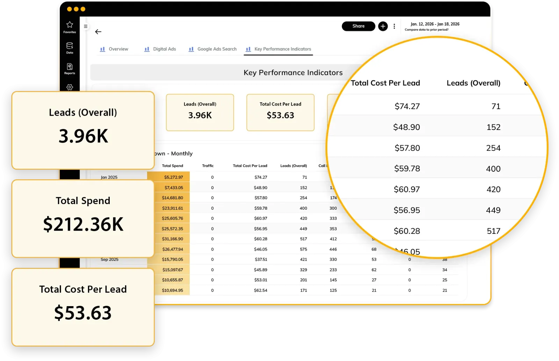This screenshot has height=361, width=559.
Task: Click the Monthly breakdown heading
Action: click(174, 154)
